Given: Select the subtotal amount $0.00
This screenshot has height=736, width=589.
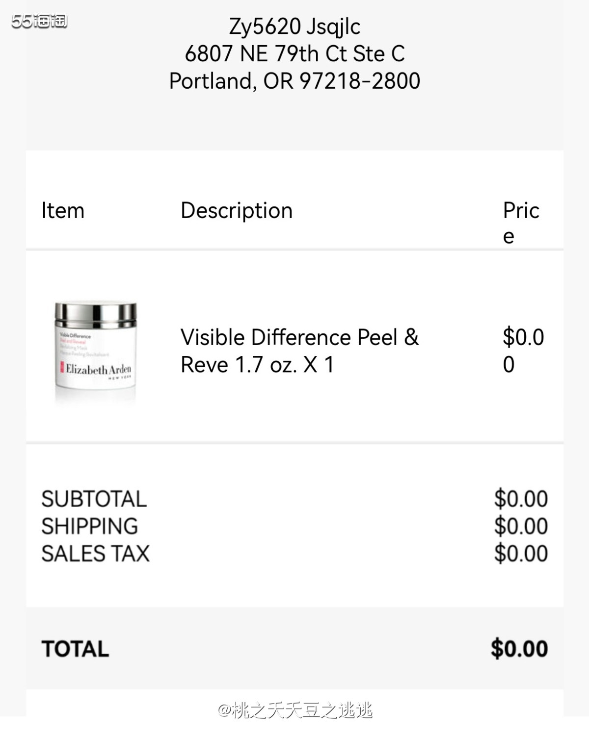Looking at the screenshot, I should 521,499.
